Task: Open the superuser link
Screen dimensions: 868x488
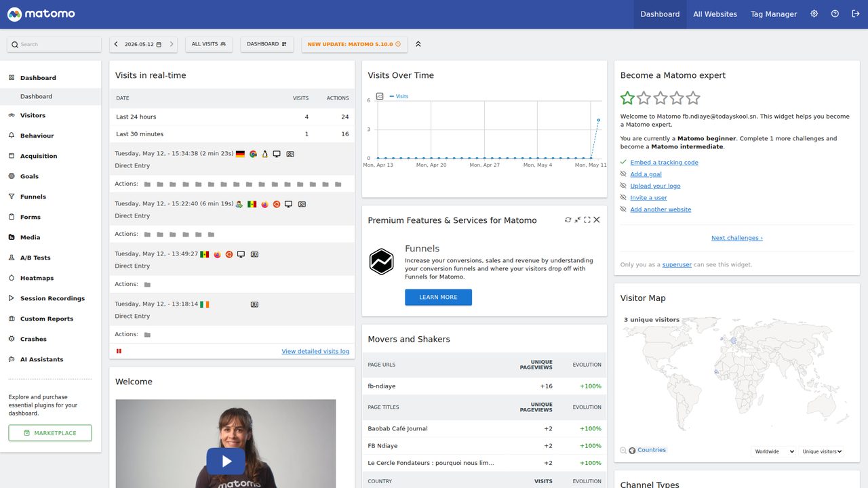Action: (677, 264)
